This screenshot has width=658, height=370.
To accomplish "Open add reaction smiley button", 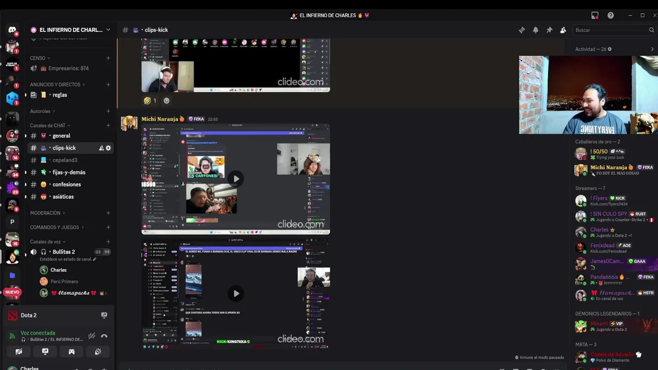I will [x=167, y=101].
